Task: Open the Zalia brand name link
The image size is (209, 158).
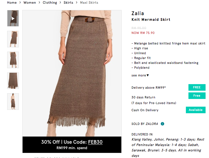Action: [x=138, y=13]
